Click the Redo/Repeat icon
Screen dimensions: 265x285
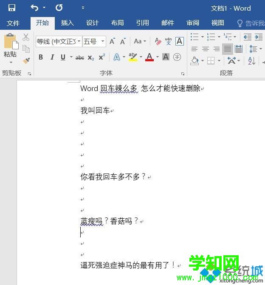pyautogui.click(x=59, y=8)
